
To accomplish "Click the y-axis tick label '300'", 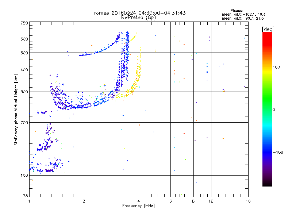I will [24, 92].
